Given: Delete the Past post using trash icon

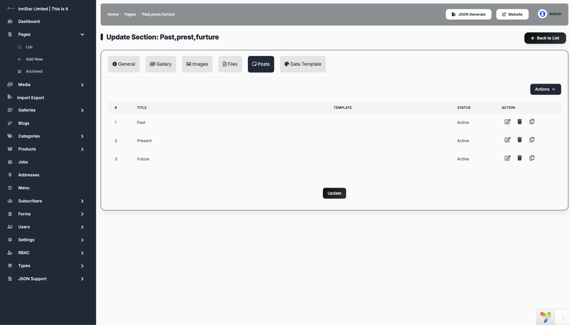Looking at the screenshot, I should pyautogui.click(x=519, y=122).
